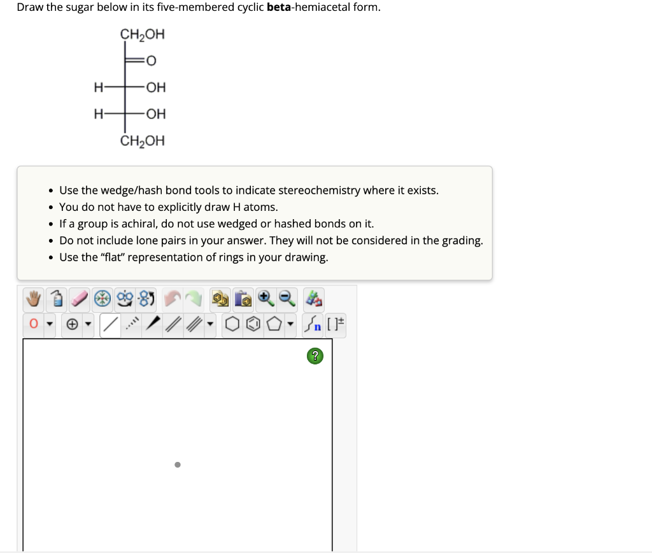
Task: Click the copy structure icon
Action: click(x=218, y=298)
